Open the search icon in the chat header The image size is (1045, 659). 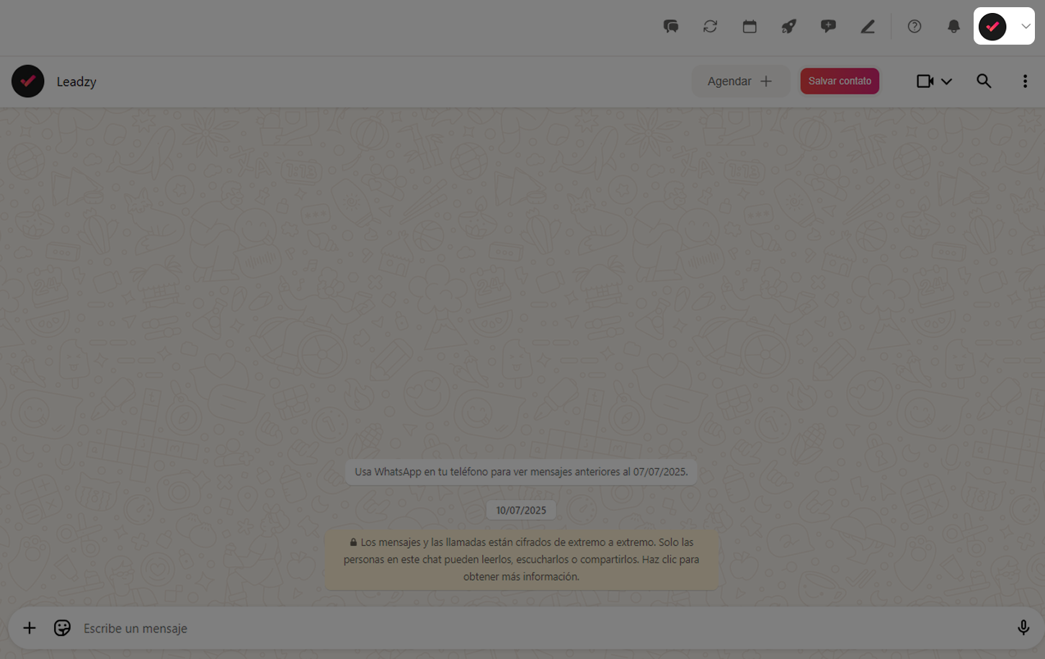pos(984,81)
